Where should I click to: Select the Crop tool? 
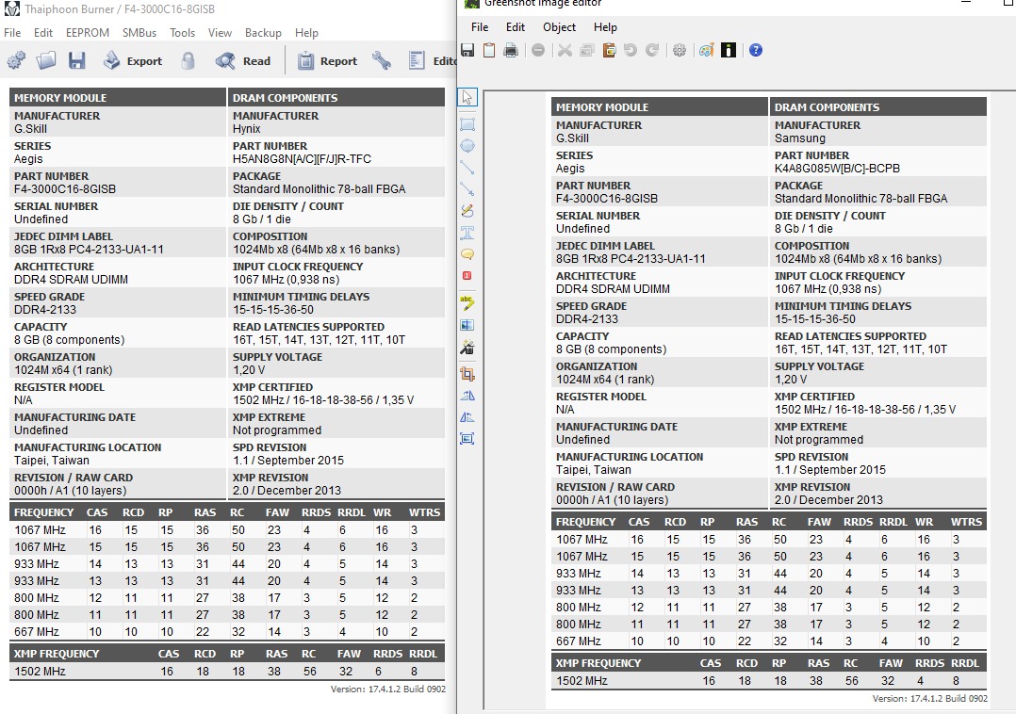467,374
